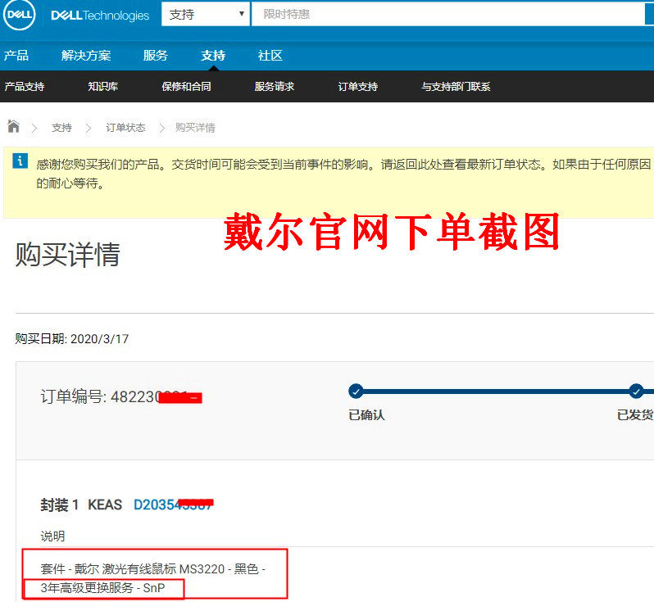The image size is (654, 602).
Task: Click the blue info icon in notice banner
Action: click(20, 161)
